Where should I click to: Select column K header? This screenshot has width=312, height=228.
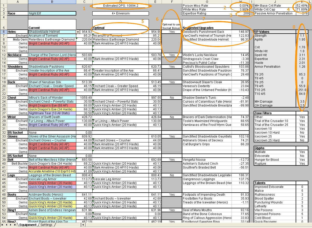click(x=302, y=2)
